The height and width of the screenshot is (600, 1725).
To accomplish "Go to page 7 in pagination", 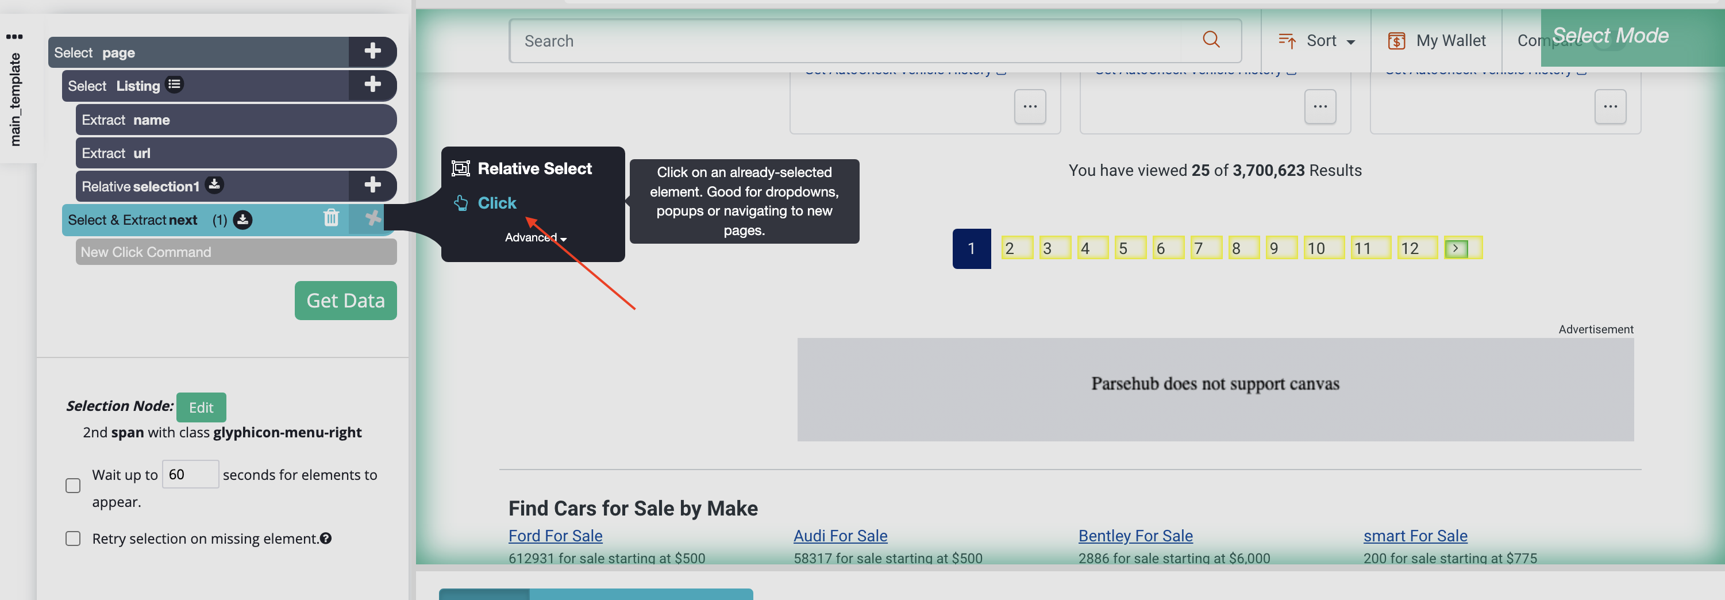I will click(1206, 248).
